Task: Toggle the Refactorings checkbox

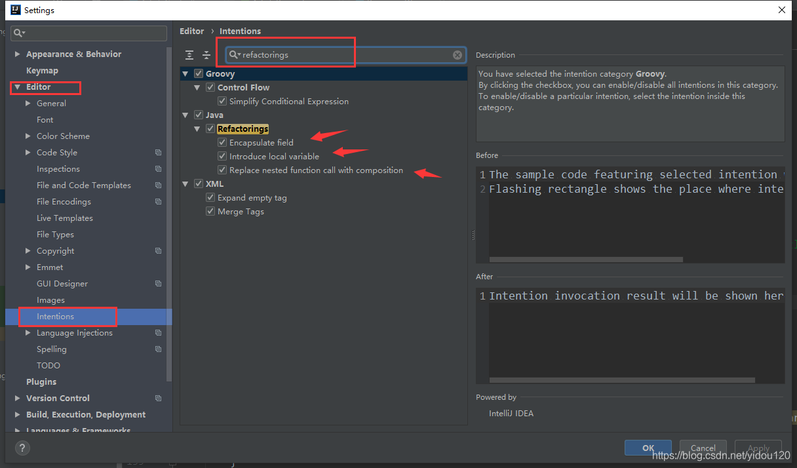Action: coord(210,128)
